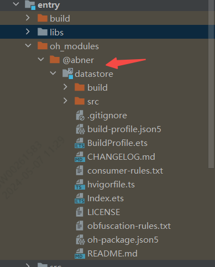This screenshot has width=215, height=267.
Task: Select the libs row label
Action: click(56, 32)
